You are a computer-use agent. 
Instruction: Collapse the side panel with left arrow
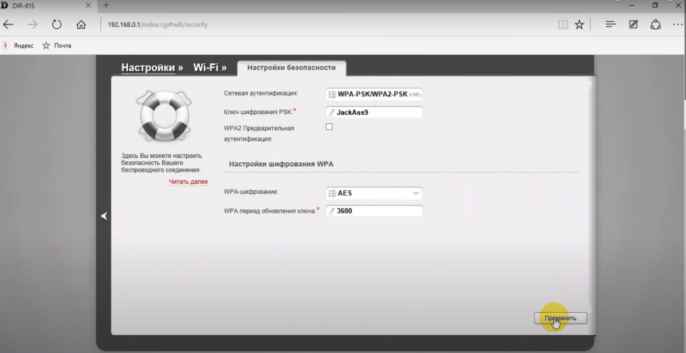104,216
